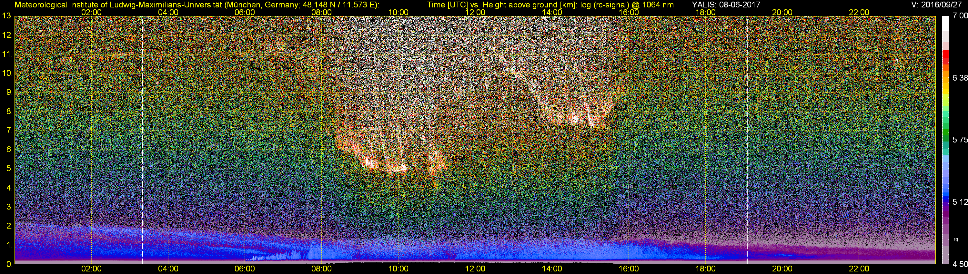Click the 02:00 label on the upper time axis
Screen dimensions: 968x274
[91, 12]
